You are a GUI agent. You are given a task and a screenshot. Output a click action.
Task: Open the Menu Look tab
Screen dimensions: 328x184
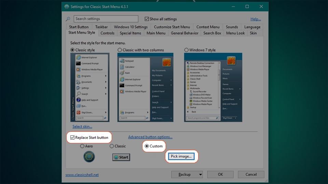tap(235, 33)
